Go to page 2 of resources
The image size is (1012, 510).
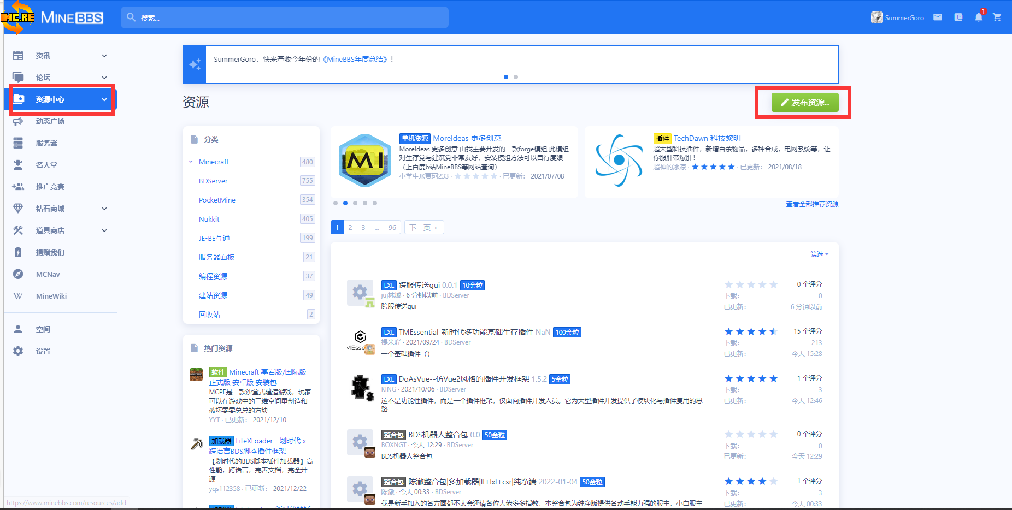click(x=350, y=227)
